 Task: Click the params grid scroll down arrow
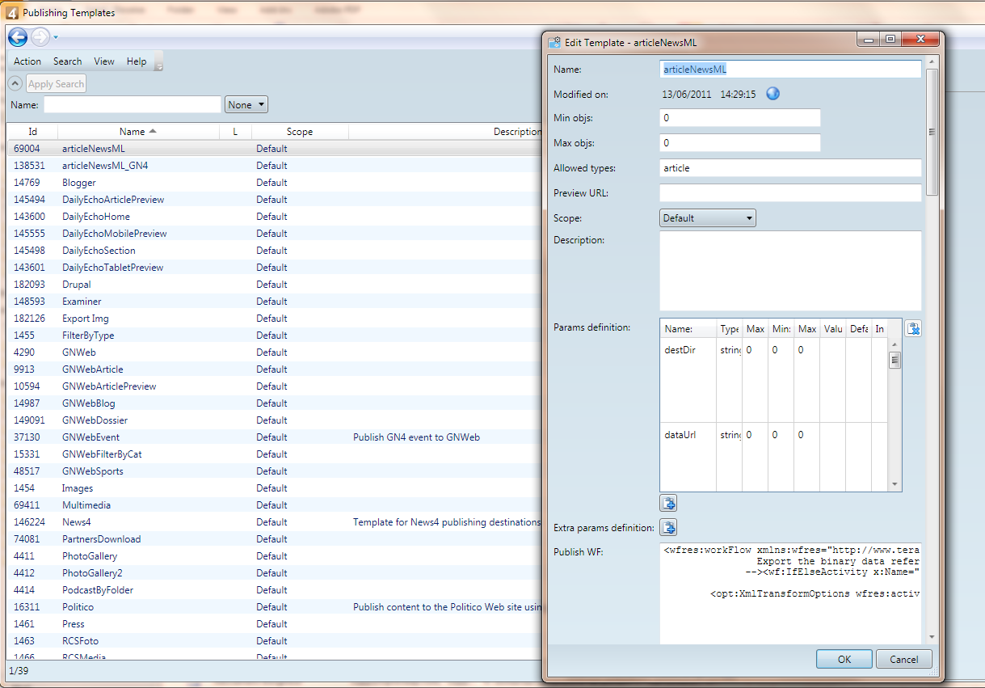point(895,484)
